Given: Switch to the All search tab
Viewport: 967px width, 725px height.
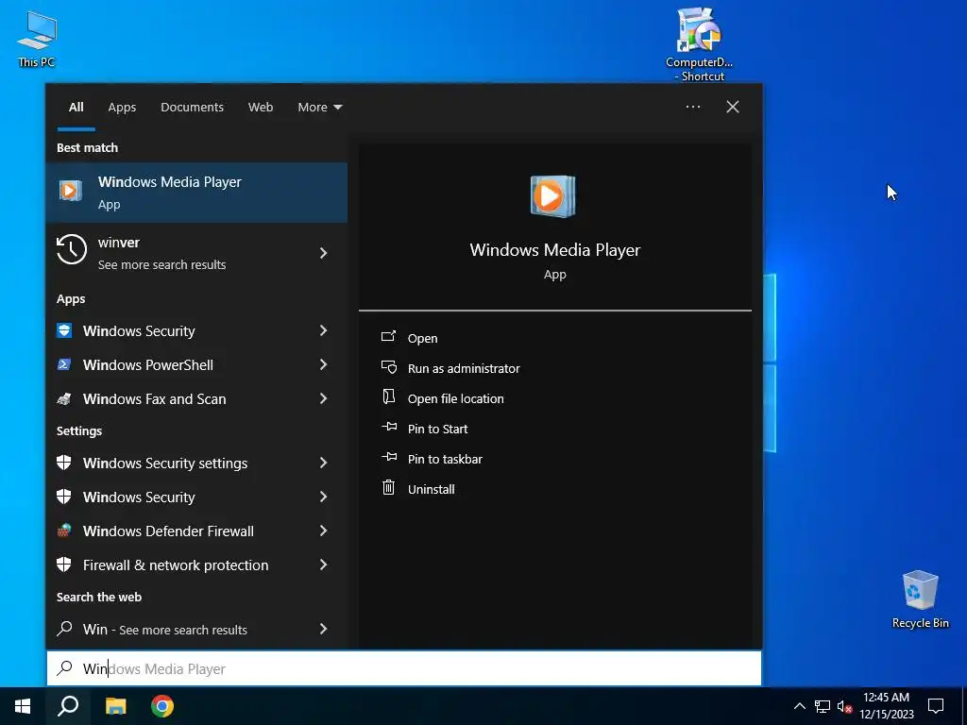Looking at the screenshot, I should pyautogui.click(x=76, y=107).
